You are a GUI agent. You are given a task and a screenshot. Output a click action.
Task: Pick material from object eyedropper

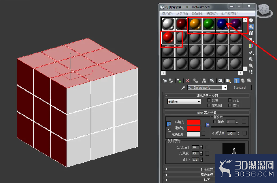[183, 87]
